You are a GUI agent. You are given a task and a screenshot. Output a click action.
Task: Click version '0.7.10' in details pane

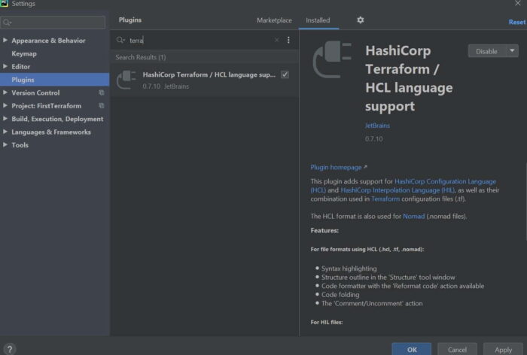(x=373, y=138)
